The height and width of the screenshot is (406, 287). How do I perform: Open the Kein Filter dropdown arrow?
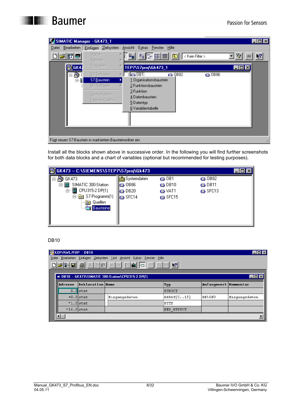[231, 56]
